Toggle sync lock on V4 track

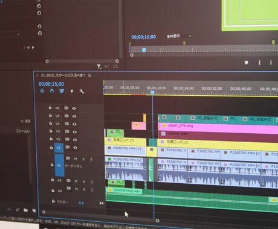66,124
